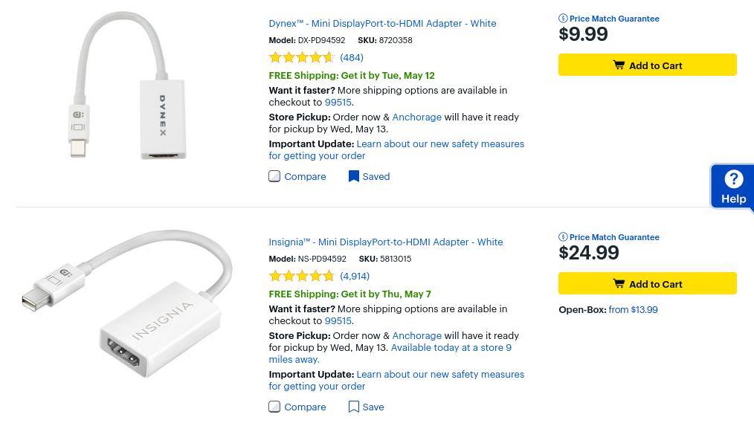Check Compare box for Insignia adapter
The height and width of the screenshot is (426, 754).
tap(274, 407)
